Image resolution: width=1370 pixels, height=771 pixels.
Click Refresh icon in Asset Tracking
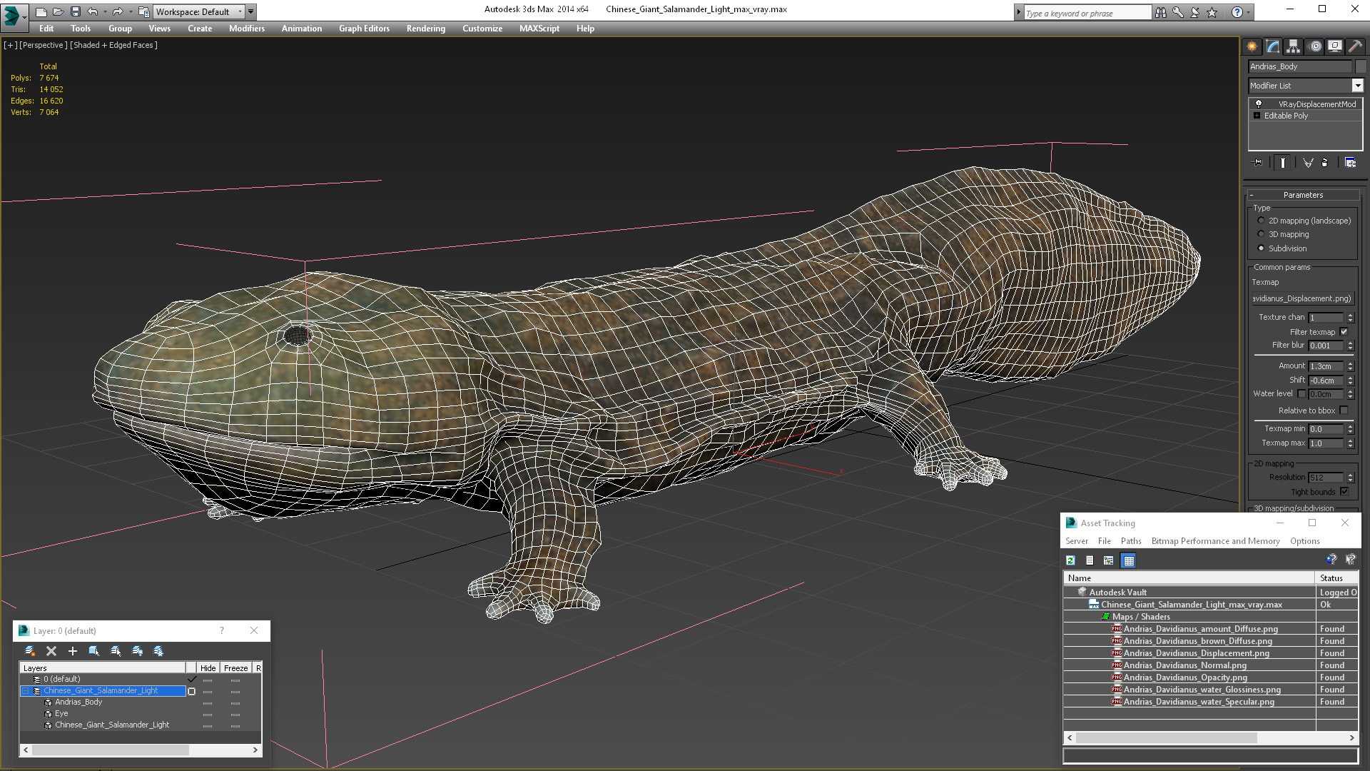(1070, 560)
